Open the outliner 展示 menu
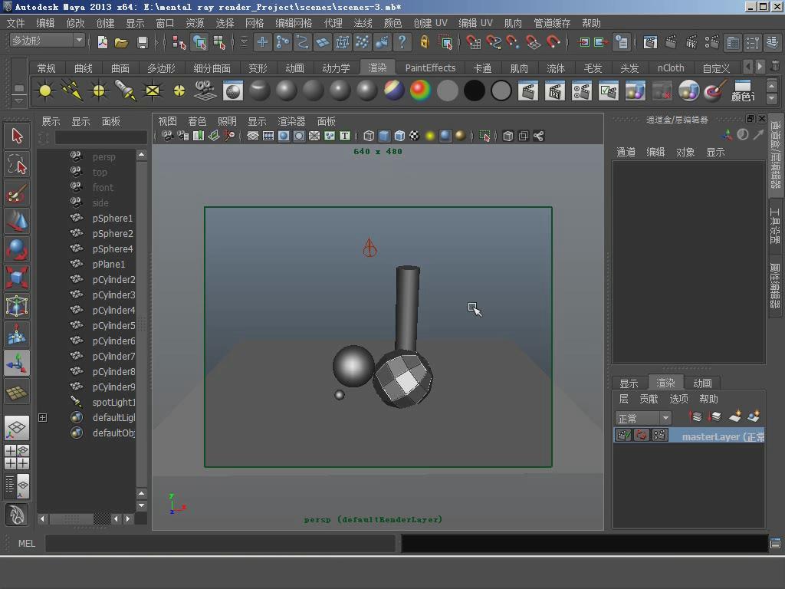 (51, 121)
